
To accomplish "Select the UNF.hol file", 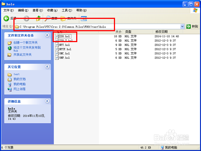I will pyautogui.click(x=64, y=58).
